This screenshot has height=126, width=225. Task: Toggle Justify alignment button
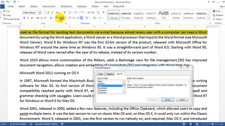click(x=81, y=18)
